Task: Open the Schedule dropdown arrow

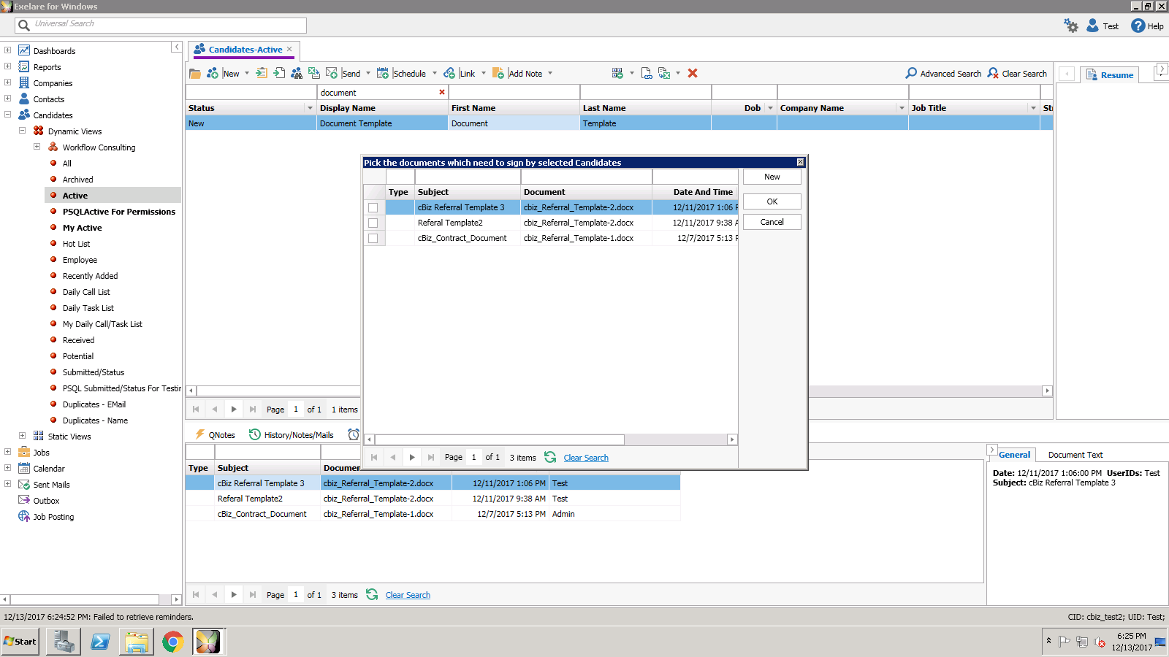Action: [x=435, y=73]
